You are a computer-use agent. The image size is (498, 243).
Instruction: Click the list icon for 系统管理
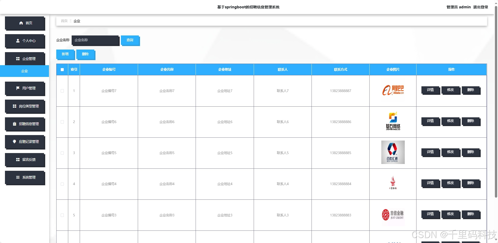[18, 177]
